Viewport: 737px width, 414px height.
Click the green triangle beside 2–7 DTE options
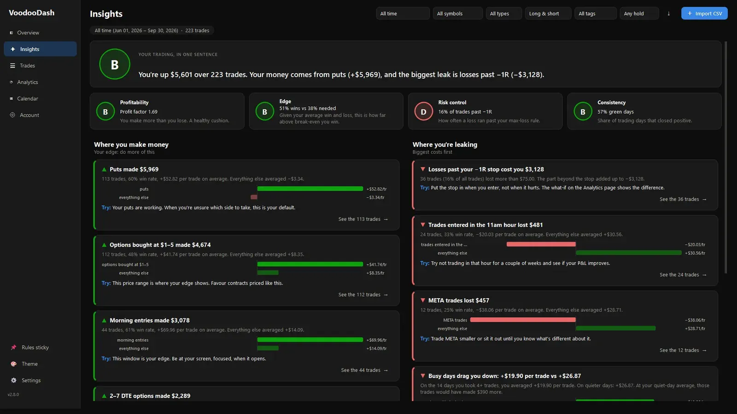click(104, 396)
